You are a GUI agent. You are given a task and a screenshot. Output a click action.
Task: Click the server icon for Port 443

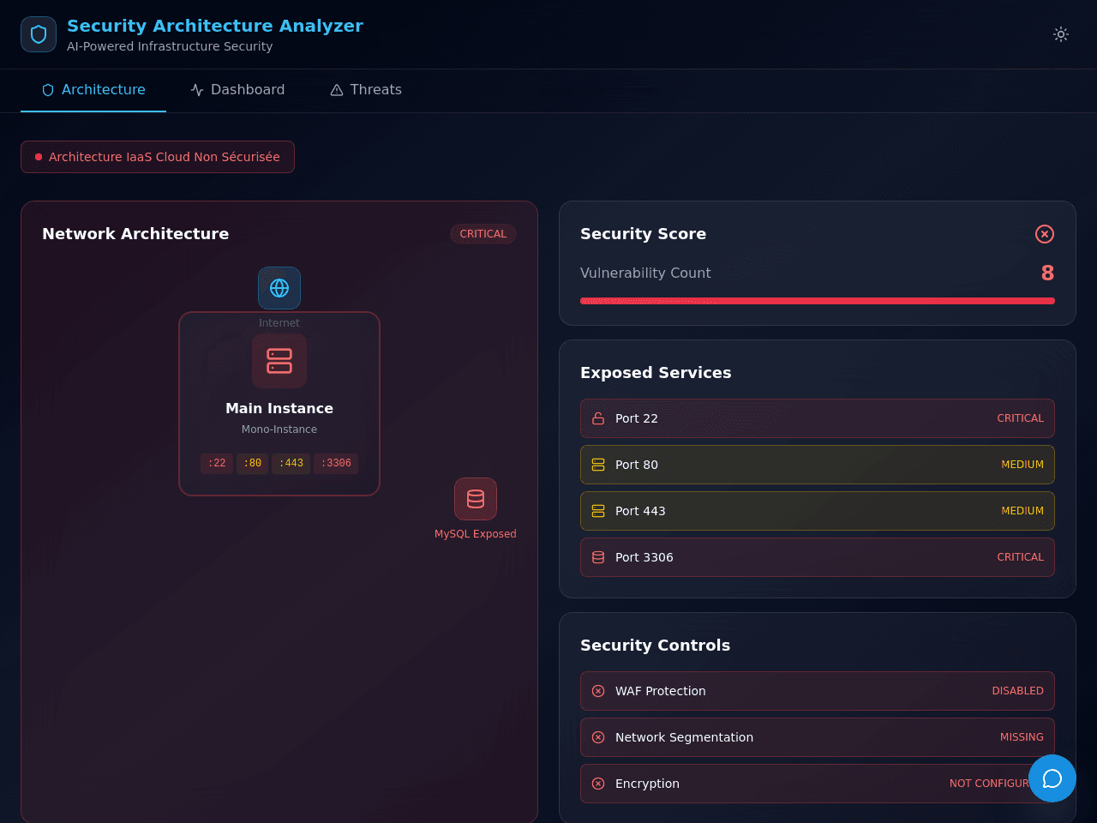(598, 511)
